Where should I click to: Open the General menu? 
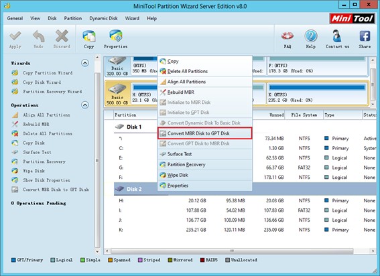[15, 18]
